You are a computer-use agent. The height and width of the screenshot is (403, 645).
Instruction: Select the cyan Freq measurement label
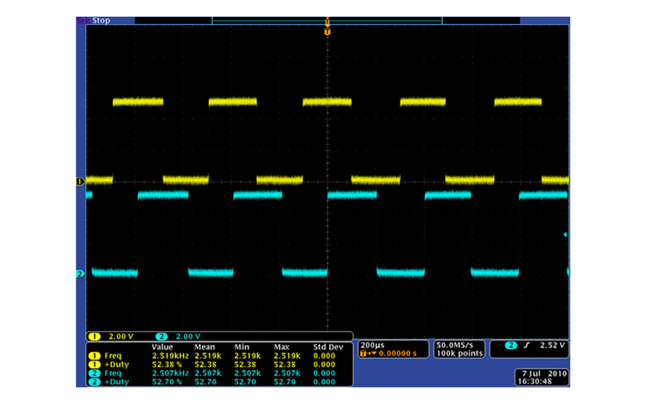pyautogui.click(x=113, y=373)
